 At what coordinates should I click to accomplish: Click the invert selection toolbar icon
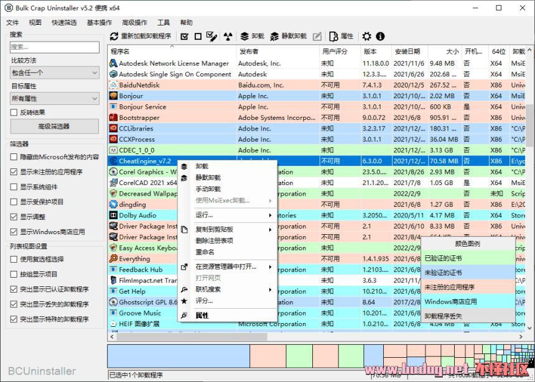click(x=212, y=37)
